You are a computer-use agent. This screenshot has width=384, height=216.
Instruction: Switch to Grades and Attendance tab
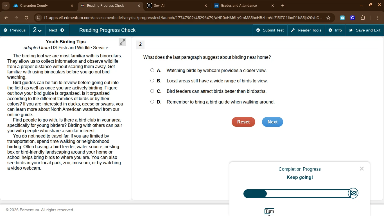point(239,6)
